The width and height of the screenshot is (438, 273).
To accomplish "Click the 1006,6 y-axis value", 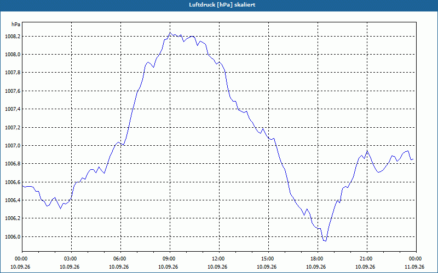I will pyautogui.click(x=13, y=182).
